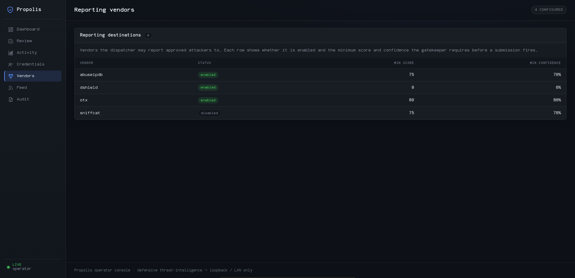Click the 4 CONFIGURED badge

[x=549, y=10]
